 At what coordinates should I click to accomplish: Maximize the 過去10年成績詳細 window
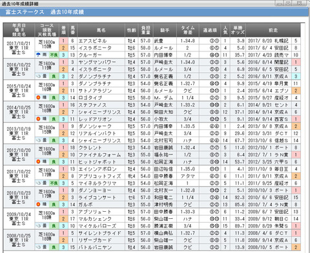tap(288, 3)
